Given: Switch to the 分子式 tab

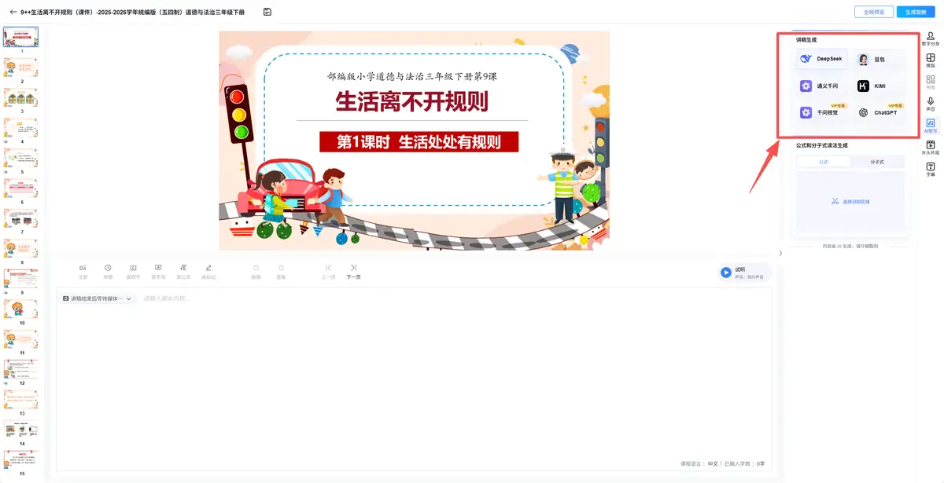Looking at the screenshot, I should click(877, 161).
